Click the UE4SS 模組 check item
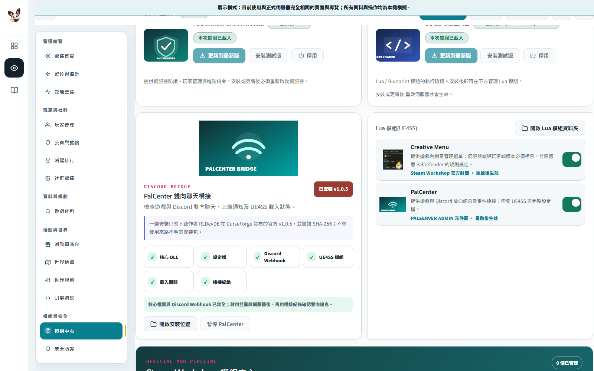594x371 pixels. (x=328, y=257)
